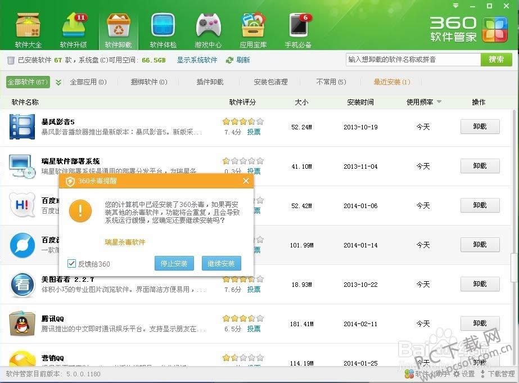The image size is (519, 383).
Task: Open the title bar dropdown menu arrow
Action: 456,6
